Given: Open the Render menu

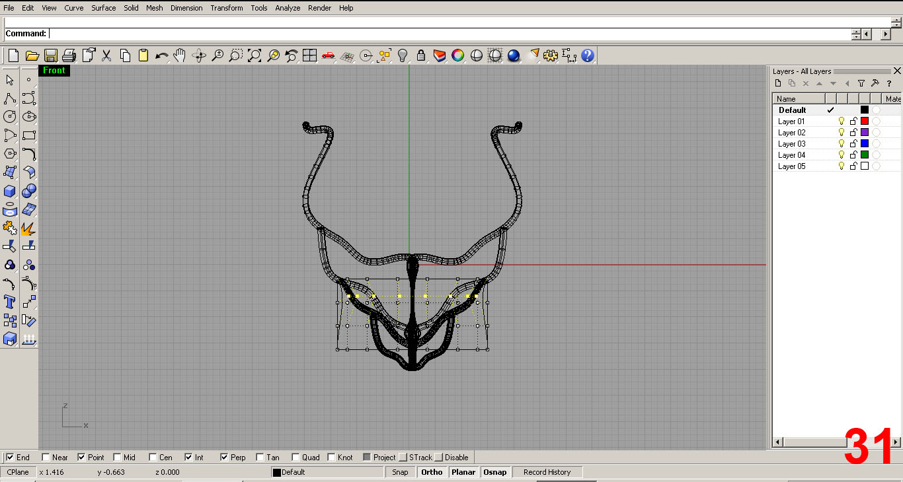Looking at the screenshot, I should tap(320, 8).
